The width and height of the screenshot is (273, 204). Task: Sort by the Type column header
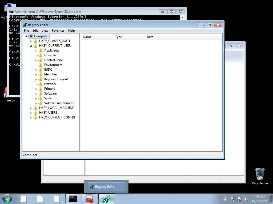click(129, 37)
